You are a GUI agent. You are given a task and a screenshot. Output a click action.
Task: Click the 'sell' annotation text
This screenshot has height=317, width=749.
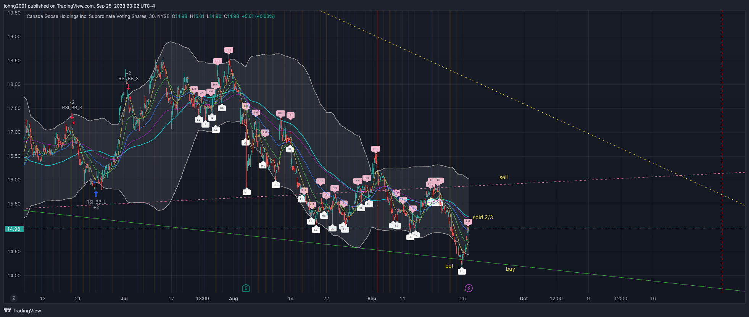[504, 177]
